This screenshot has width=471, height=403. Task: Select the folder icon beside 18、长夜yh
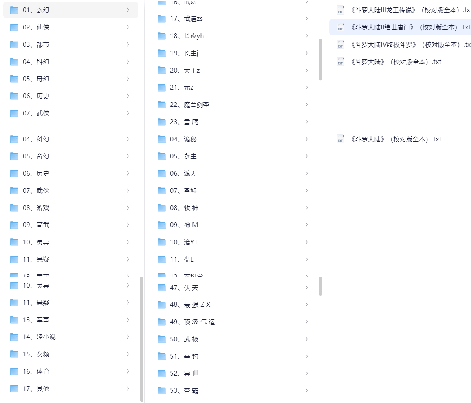(x=161, y=36)
